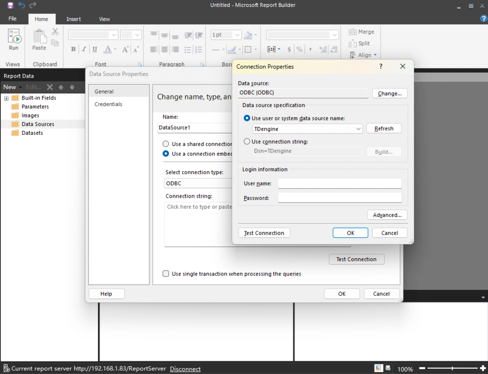
Task: Click Test Connection in Connection Properties
Action: (264, 233)
